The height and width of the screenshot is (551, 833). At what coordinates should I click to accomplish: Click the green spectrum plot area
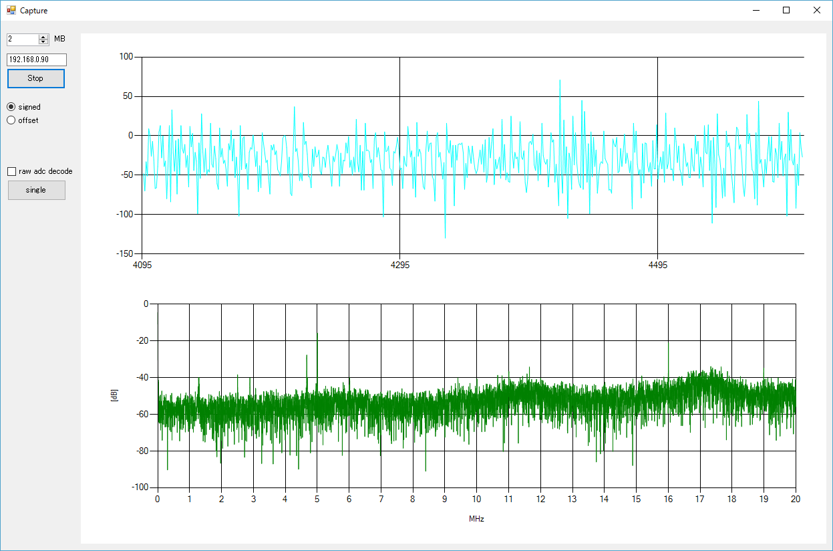coord(476,396)
